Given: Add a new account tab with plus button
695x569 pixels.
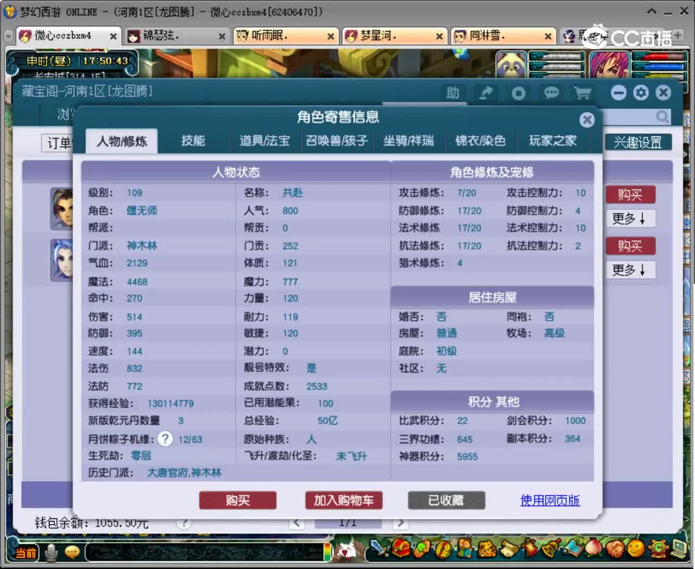Looking at the screenshot, I should point(677,36).
